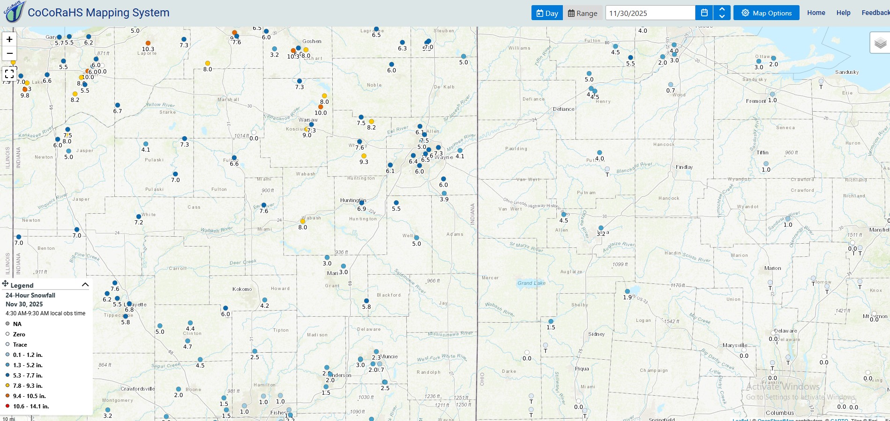Click the 1.3 - 5.2 in. legend entry
This screenshot has width=890, height=421.
[x=28, y=365]
